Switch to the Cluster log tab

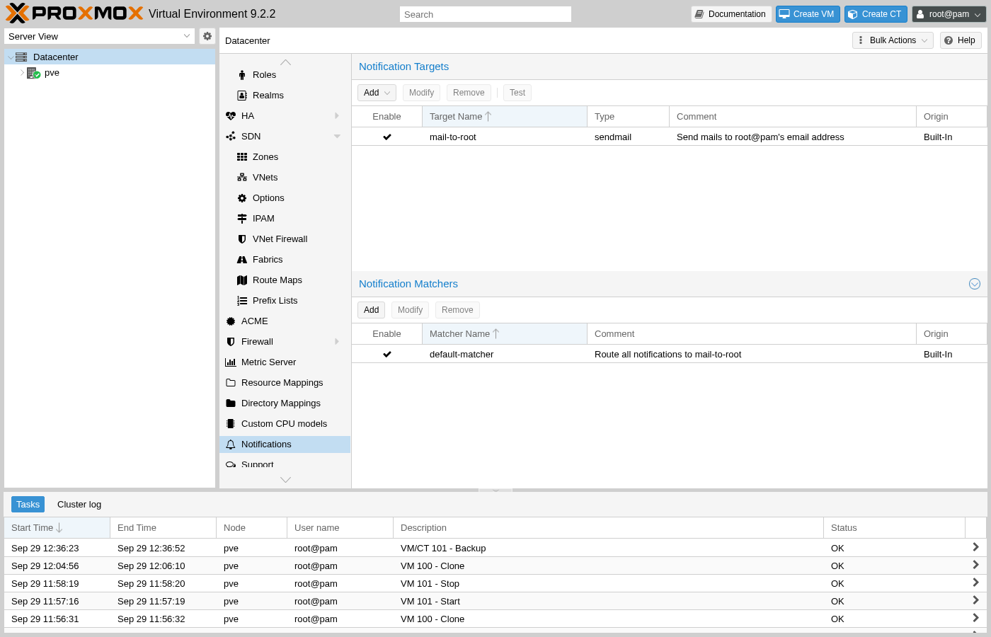coord(79,505)
